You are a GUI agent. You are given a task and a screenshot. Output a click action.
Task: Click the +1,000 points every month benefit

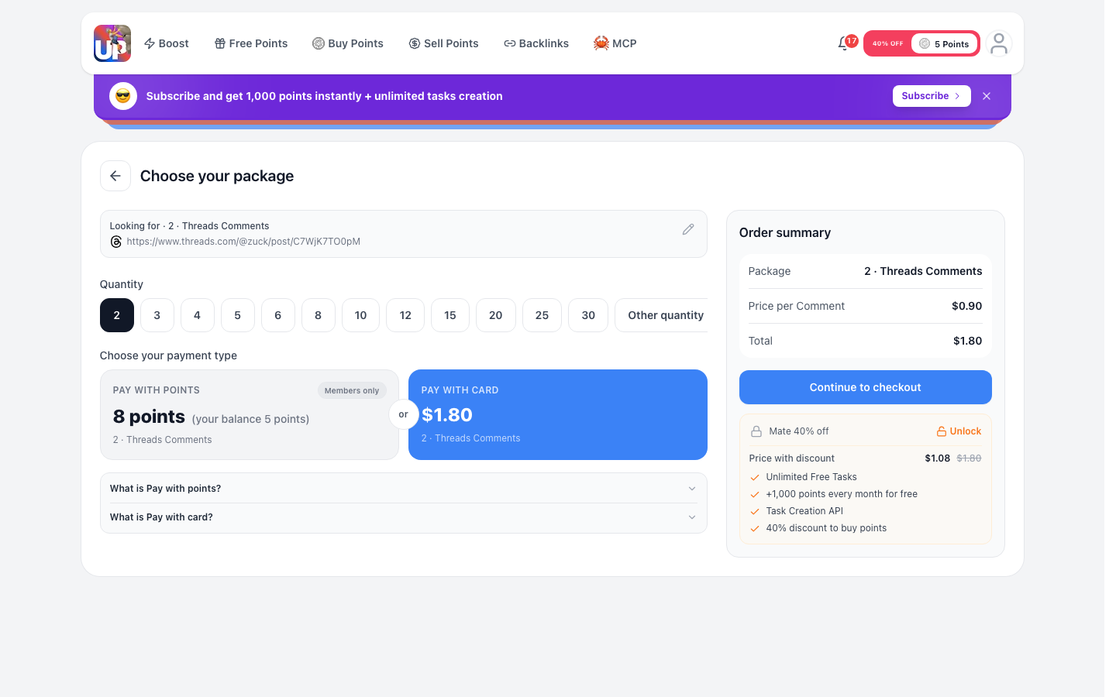(x=842, y=494)
